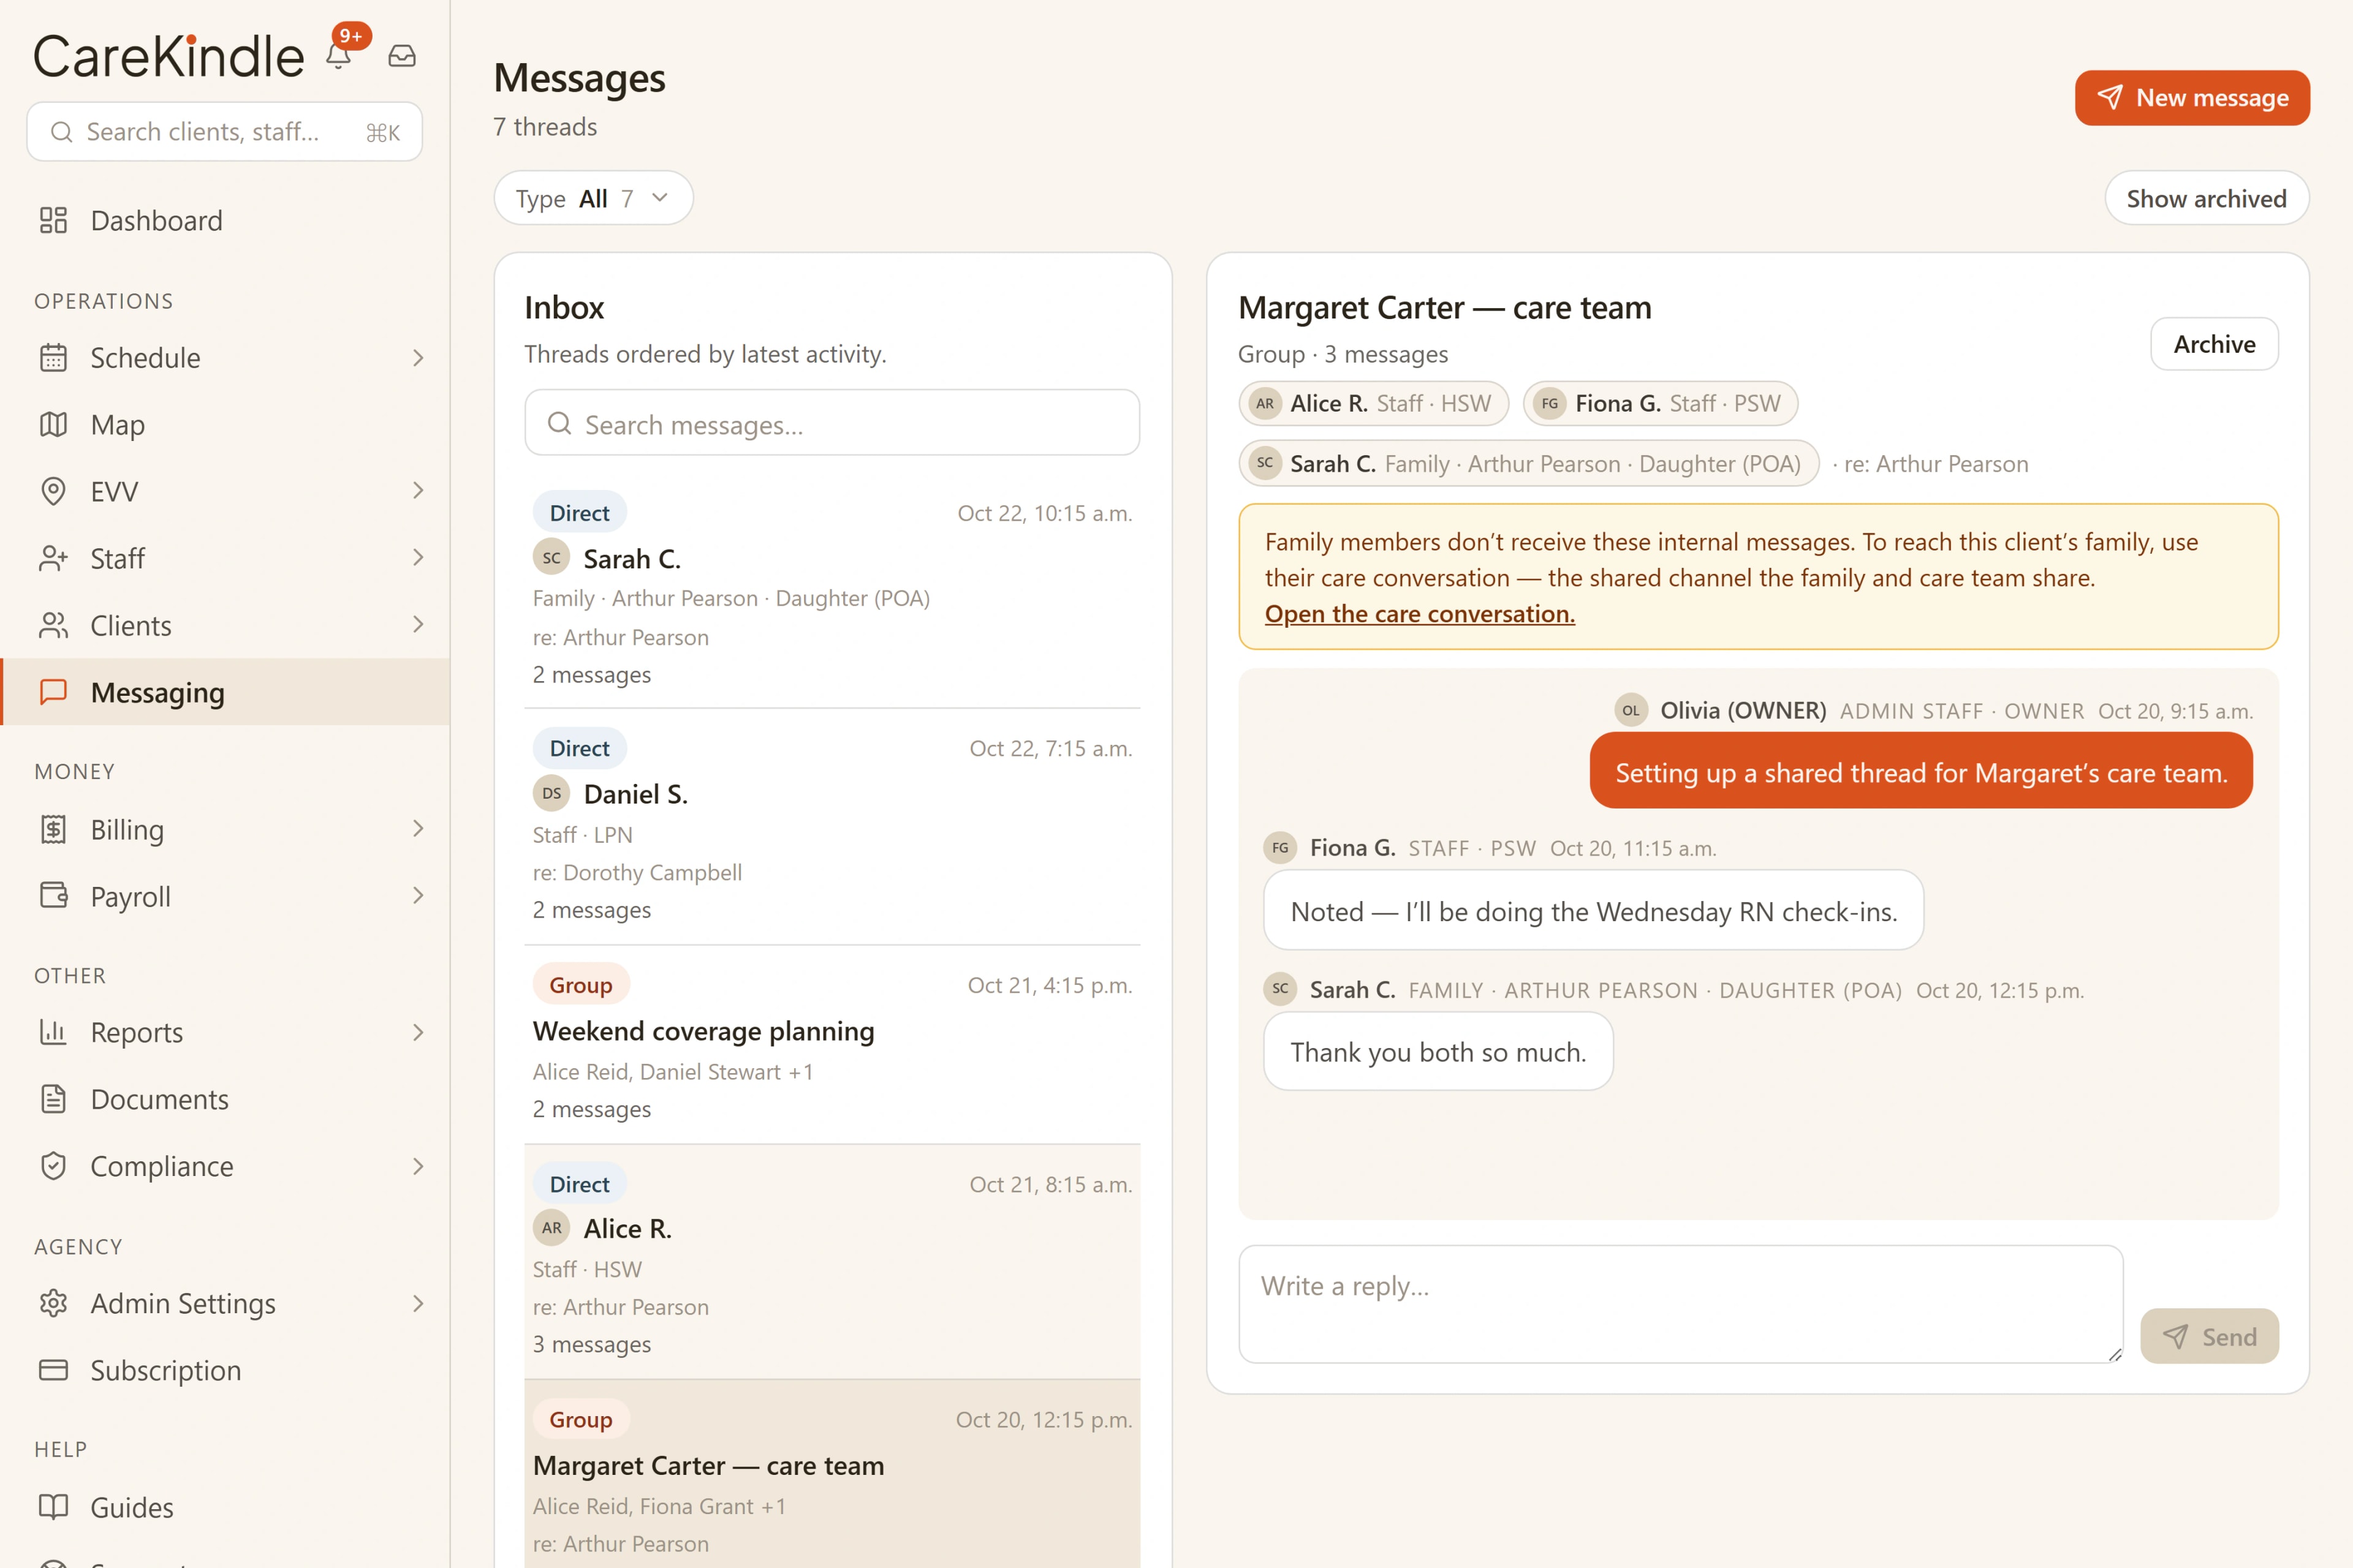Click the Schedule calendar icon
Screen dimensions: 2353x1568
click(x=53, y=358)
